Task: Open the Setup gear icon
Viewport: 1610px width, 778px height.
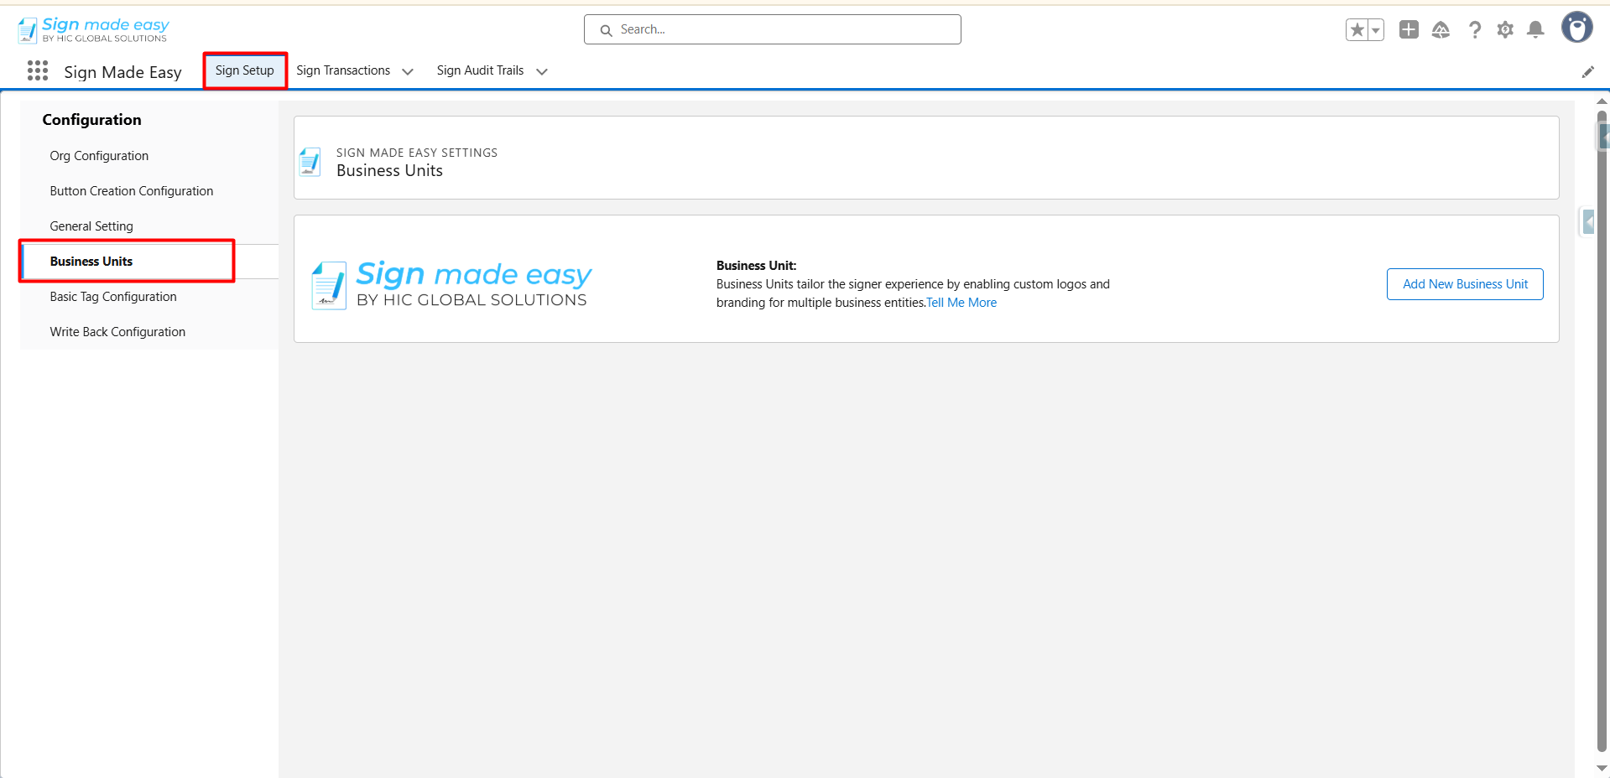Action: [1505, 30]
